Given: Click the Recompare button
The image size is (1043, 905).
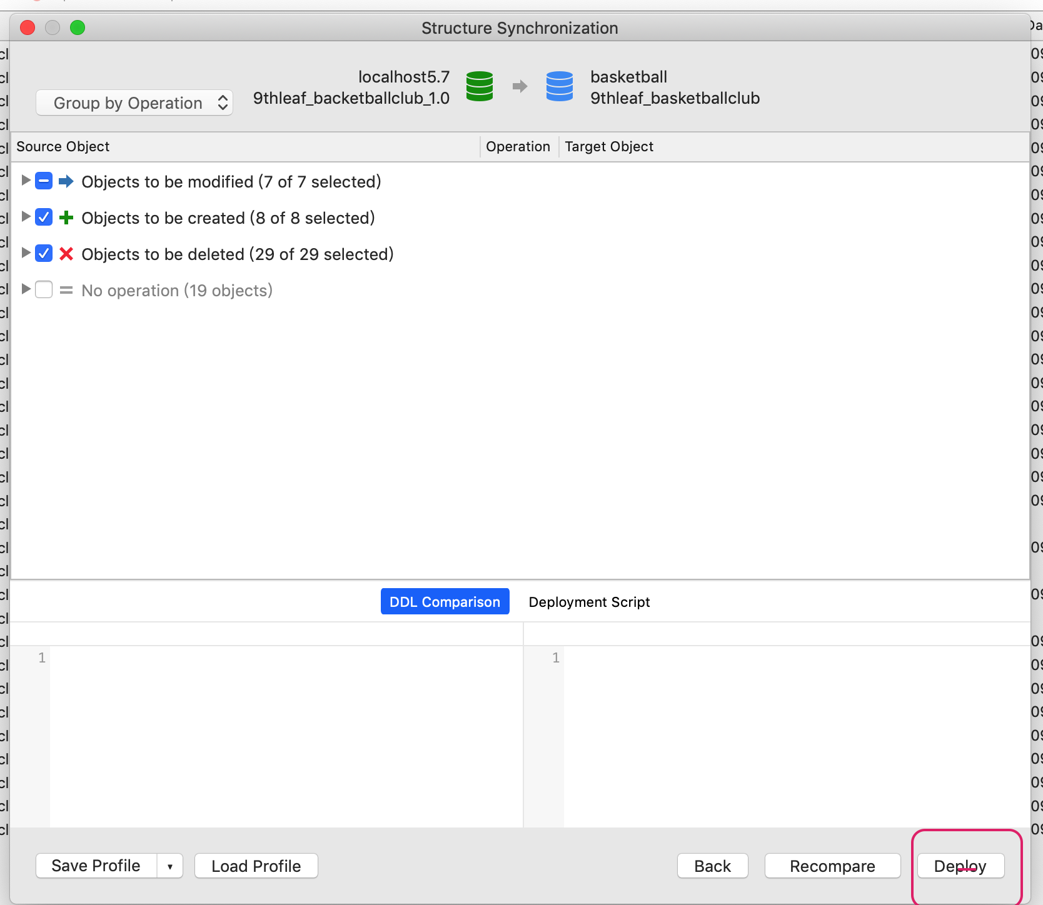Looking at the screenshot, I should [x=832, y=866].
